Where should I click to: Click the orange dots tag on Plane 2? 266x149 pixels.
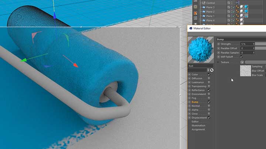[x=237, y=11]
